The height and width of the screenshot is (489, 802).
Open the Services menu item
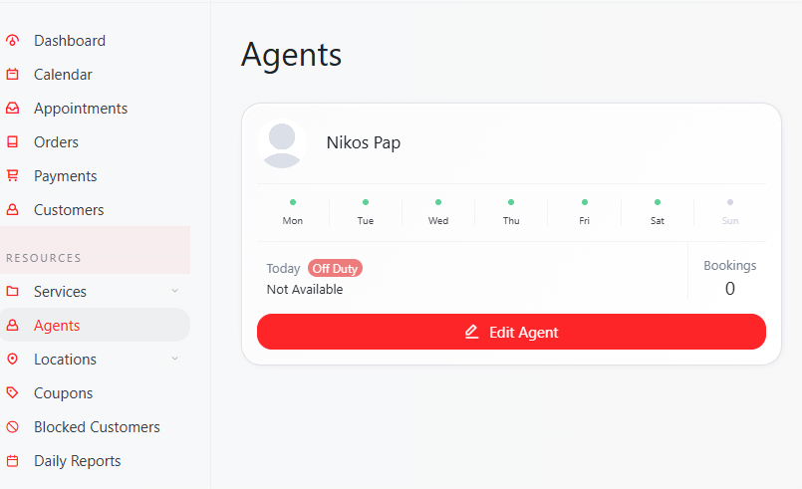(60, 292)
